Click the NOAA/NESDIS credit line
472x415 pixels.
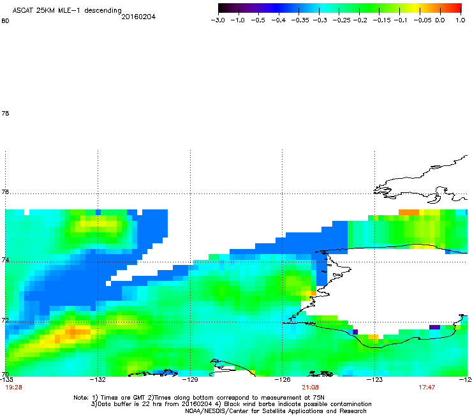coord(276,411)
